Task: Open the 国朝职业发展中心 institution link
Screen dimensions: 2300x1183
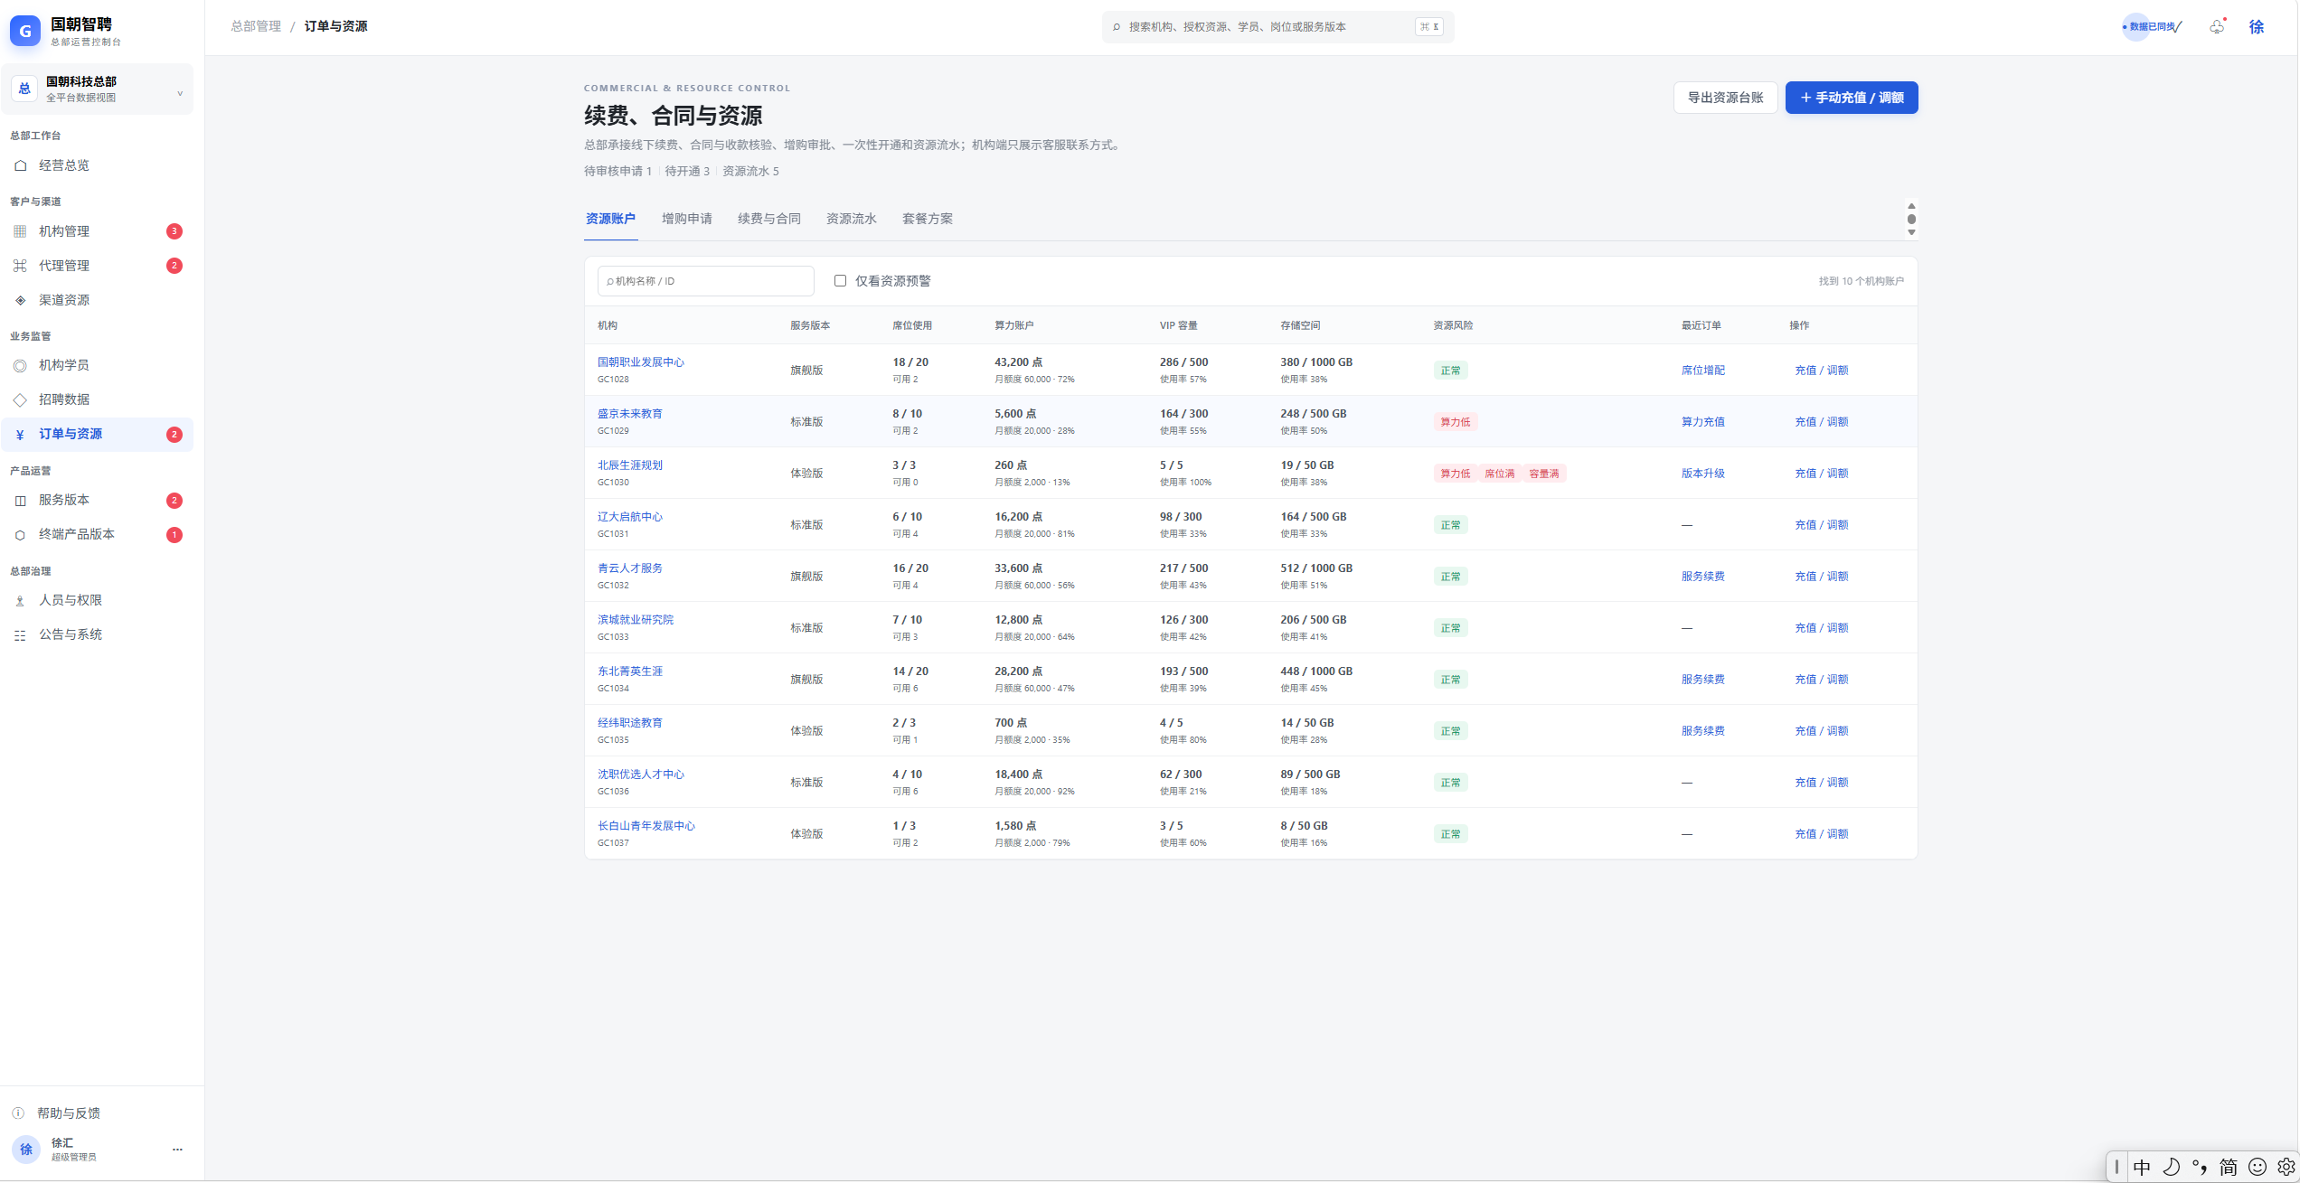Action: click(x=640, y=362)
